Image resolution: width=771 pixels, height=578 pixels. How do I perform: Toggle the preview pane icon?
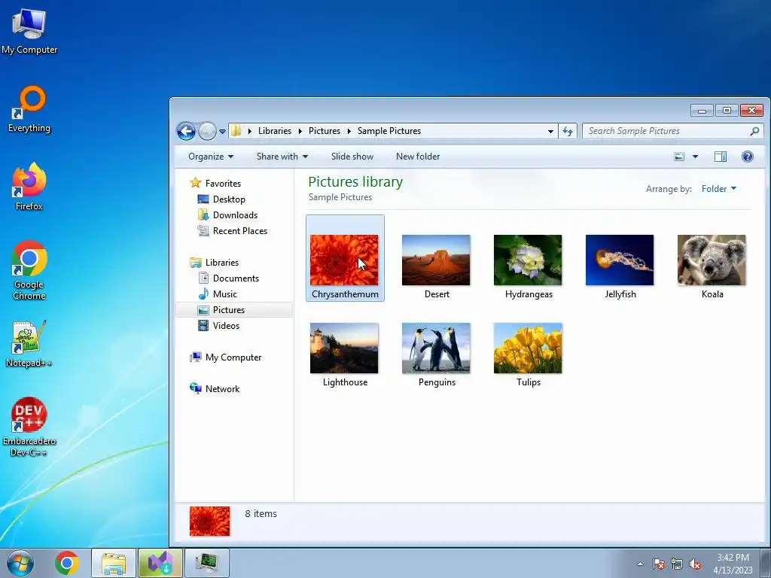pos(720,157)
